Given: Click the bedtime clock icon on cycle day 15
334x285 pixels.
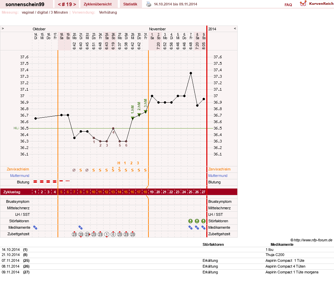Looking at the screenshot, I should [x=126, y=234].
